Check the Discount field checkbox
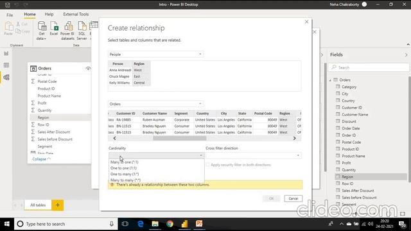Image resolution: width=411 pixels, height=231 pixels. pos(338,121)
